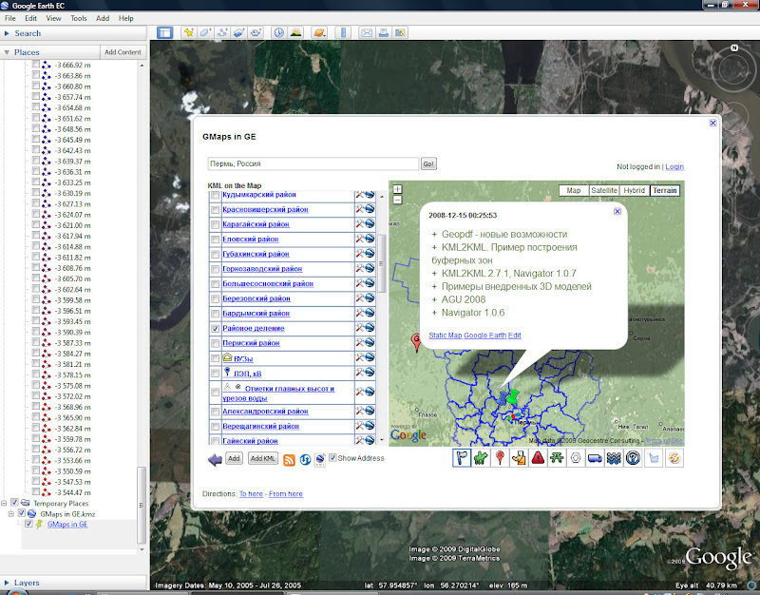760x595 pixels.
Task: Uncheck the Temporary Places checkbox
Action: pos(14,503)
